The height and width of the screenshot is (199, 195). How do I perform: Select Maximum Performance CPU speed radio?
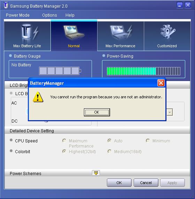64,141
